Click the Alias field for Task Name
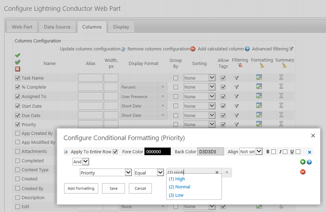Image resolution: width=326 pixels, height=212 pixels. pyautogui.click(x=91, y=78)
